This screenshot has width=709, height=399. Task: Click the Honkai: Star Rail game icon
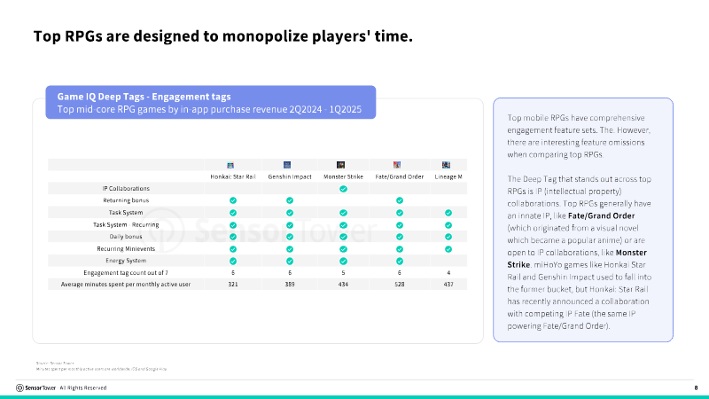click(x=231, y=165)
